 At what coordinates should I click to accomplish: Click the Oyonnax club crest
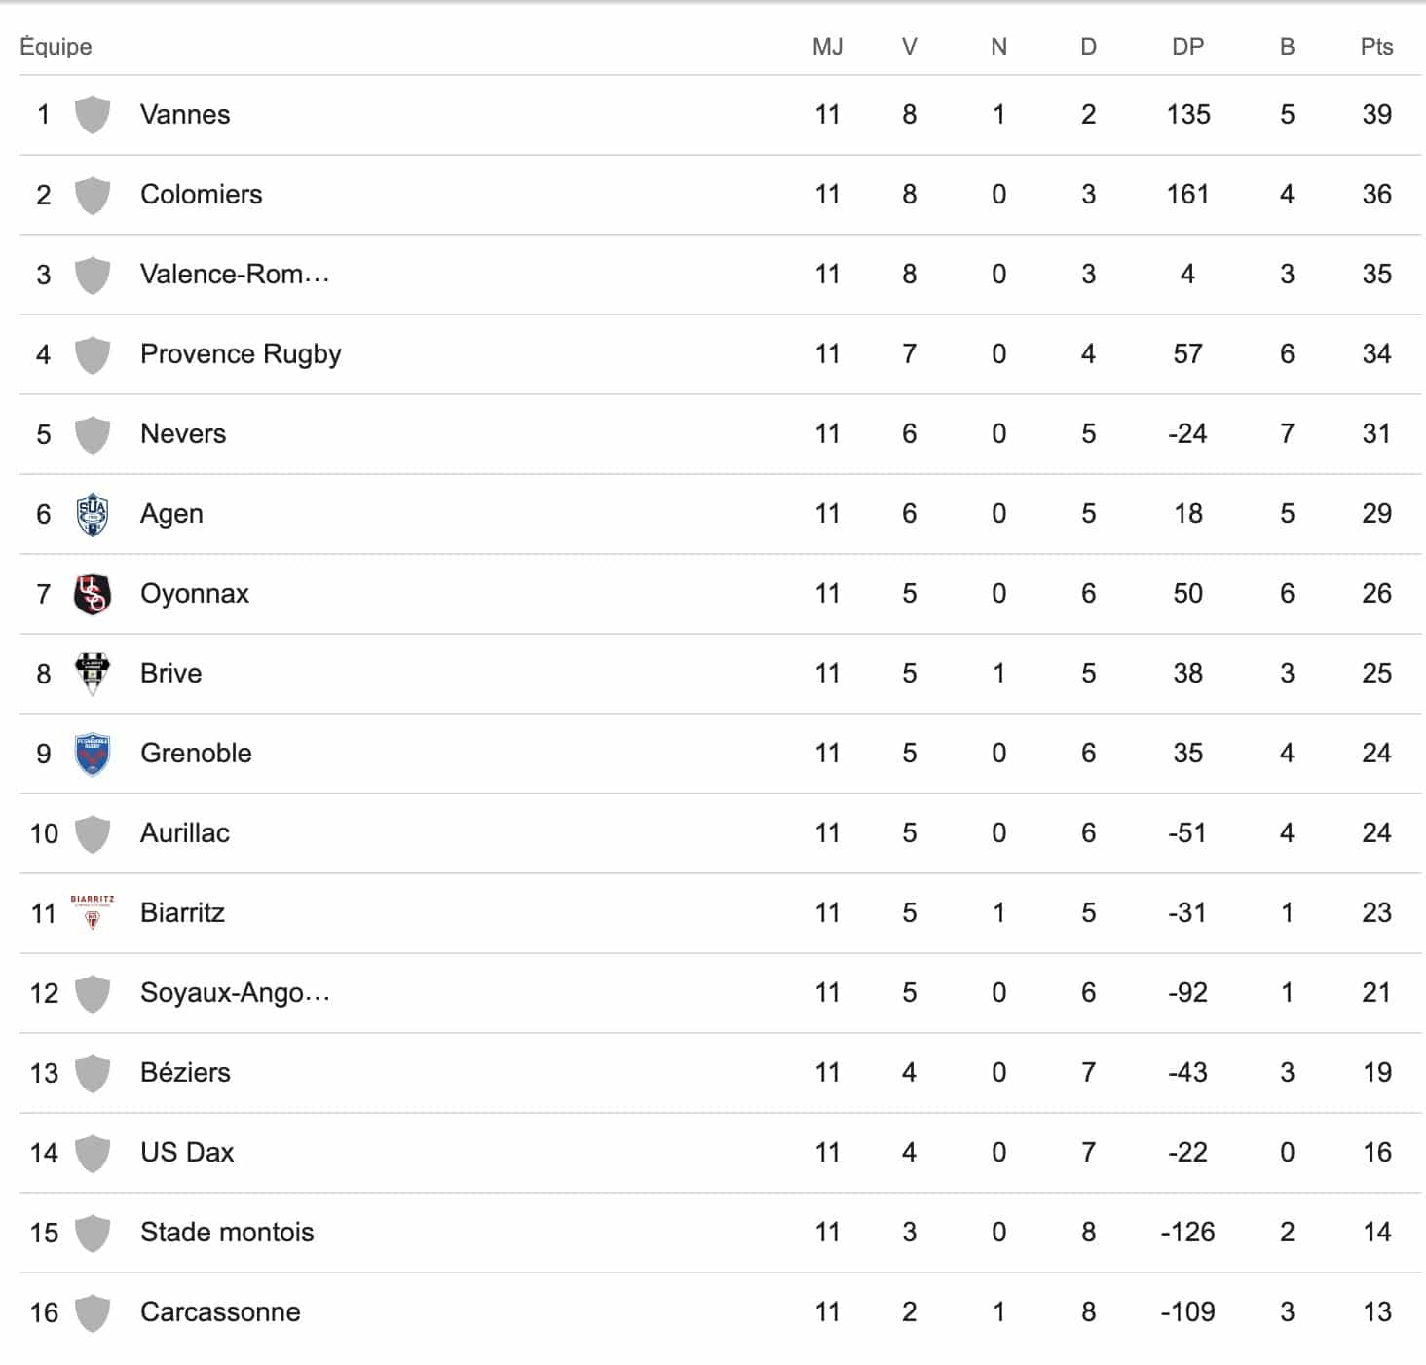(x=93, y=594)
